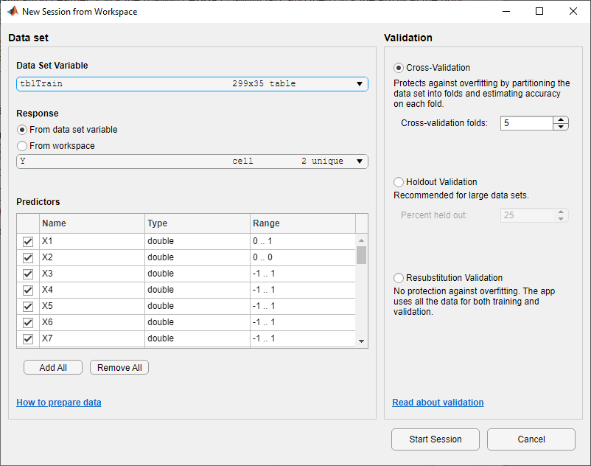The width and height of the screenshot is (591, 466).
Task: Open the Read about validation link
Action: 438,402
